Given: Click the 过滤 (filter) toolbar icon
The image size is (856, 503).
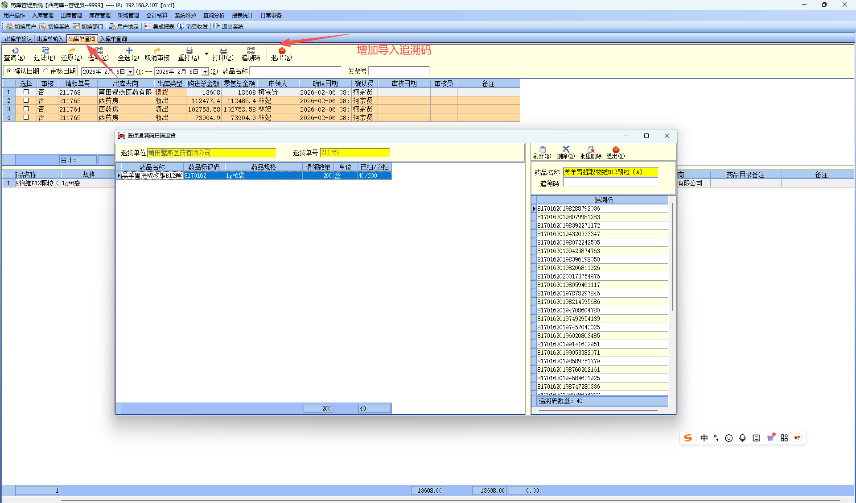Looking at the screenshot, I should point(45,54).
